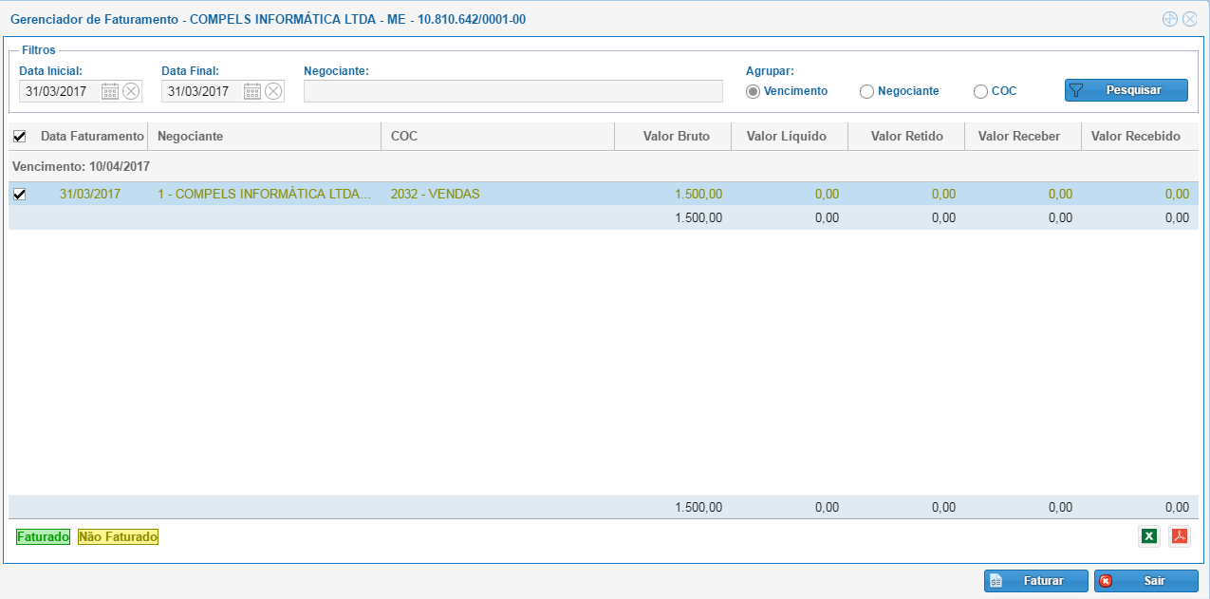Sort by Valor Recebido column header
This screenshot has height=599, width=1210.
pyautogui.click(x=1140, y=137)
